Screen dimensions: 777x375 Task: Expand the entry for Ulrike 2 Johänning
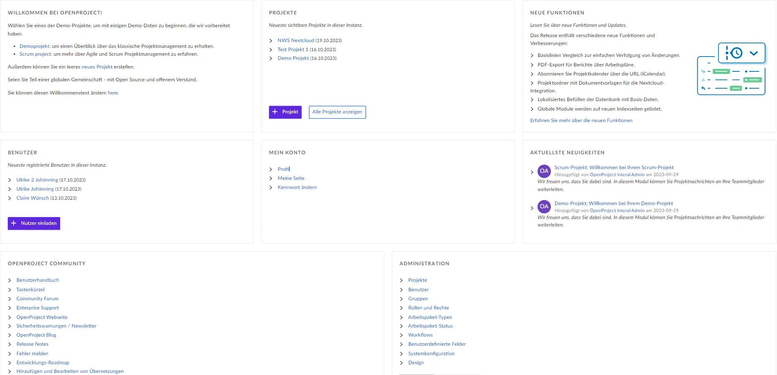10,179
